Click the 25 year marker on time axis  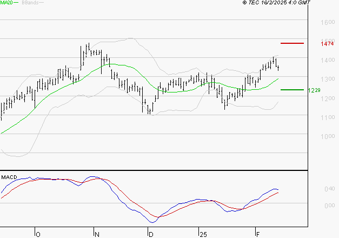pyautogui.click(x=203, y=235)
